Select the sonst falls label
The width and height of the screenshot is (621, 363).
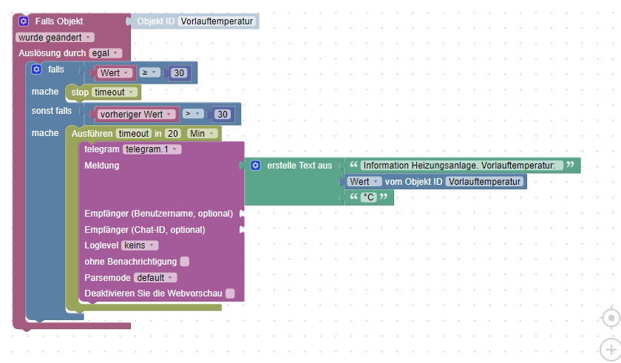pyautogui.click(x=52, y=111)
